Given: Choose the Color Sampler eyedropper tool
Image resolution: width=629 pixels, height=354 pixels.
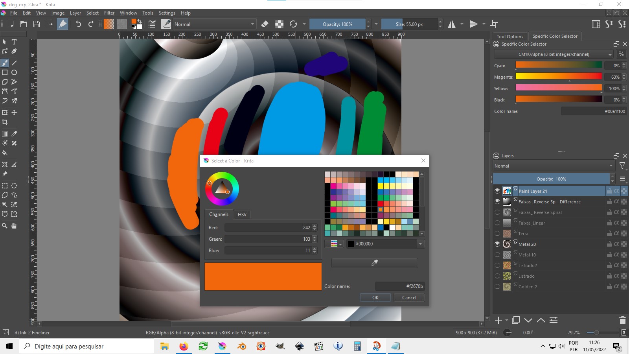Looking at the screenshot, I should pyautogui.click(x=14, y=134).
